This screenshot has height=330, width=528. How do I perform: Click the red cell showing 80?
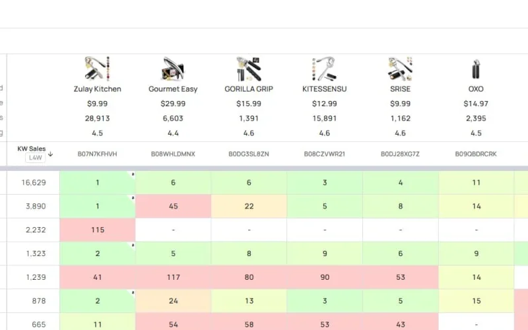click(249, 277)
